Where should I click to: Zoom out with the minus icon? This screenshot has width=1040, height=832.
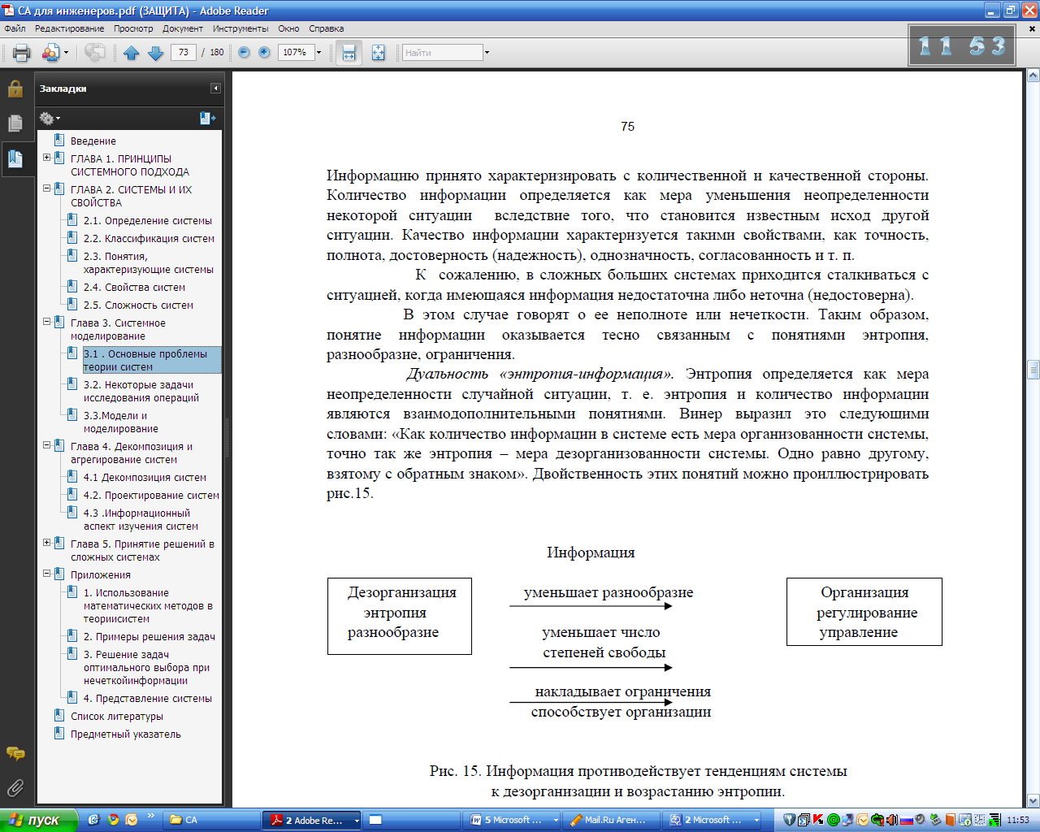click(x=244, y=52)
